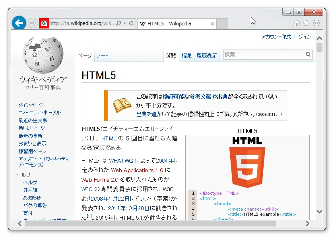The width and height of the screenshot is (334, 238).
Task: Click the アカウント作成 link
Action: coord(276,37)
